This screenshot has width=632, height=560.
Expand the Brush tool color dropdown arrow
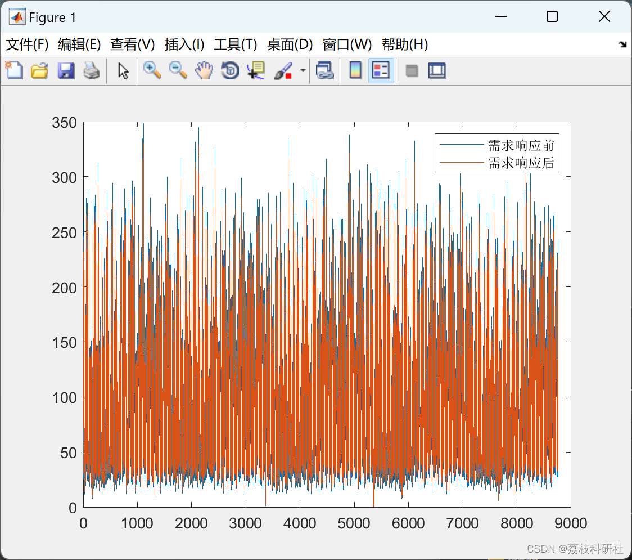coord(303,70)
